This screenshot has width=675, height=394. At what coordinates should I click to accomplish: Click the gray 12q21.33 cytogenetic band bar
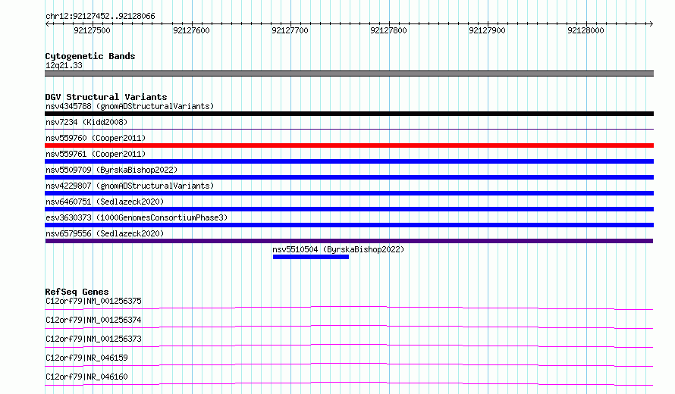pos(349,73)
